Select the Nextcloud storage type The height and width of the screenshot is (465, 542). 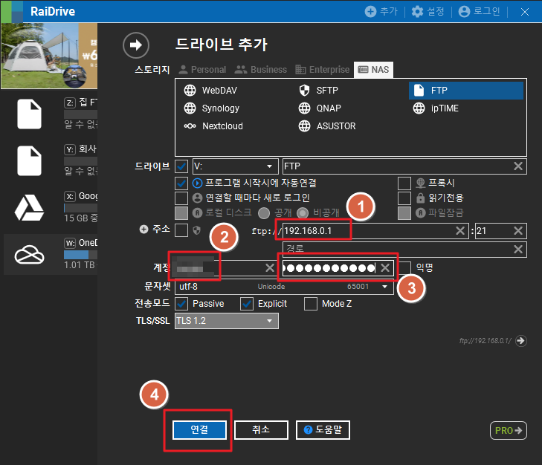coord(213,126)
